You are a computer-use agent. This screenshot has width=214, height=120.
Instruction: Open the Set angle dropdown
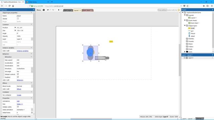32,71
